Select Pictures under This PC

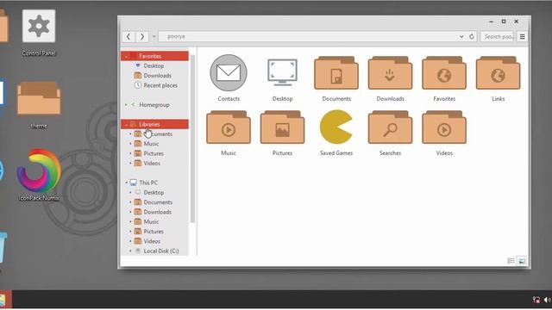point(154,232)
